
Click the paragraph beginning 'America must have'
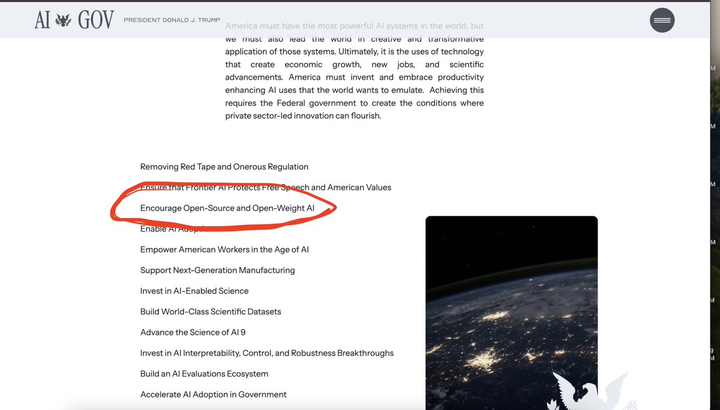(355, 71)
